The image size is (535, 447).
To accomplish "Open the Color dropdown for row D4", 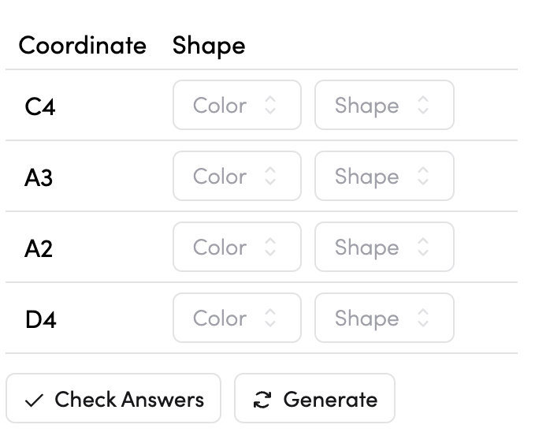I will pyautogui.click(x=236, y=318).
